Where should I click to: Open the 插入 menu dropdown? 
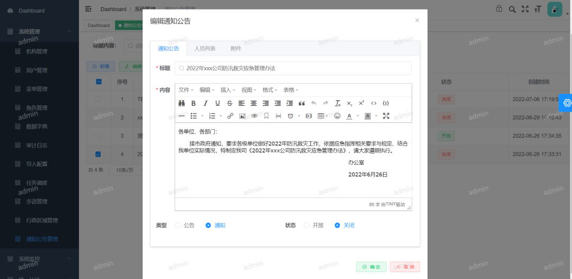[228, 90]
